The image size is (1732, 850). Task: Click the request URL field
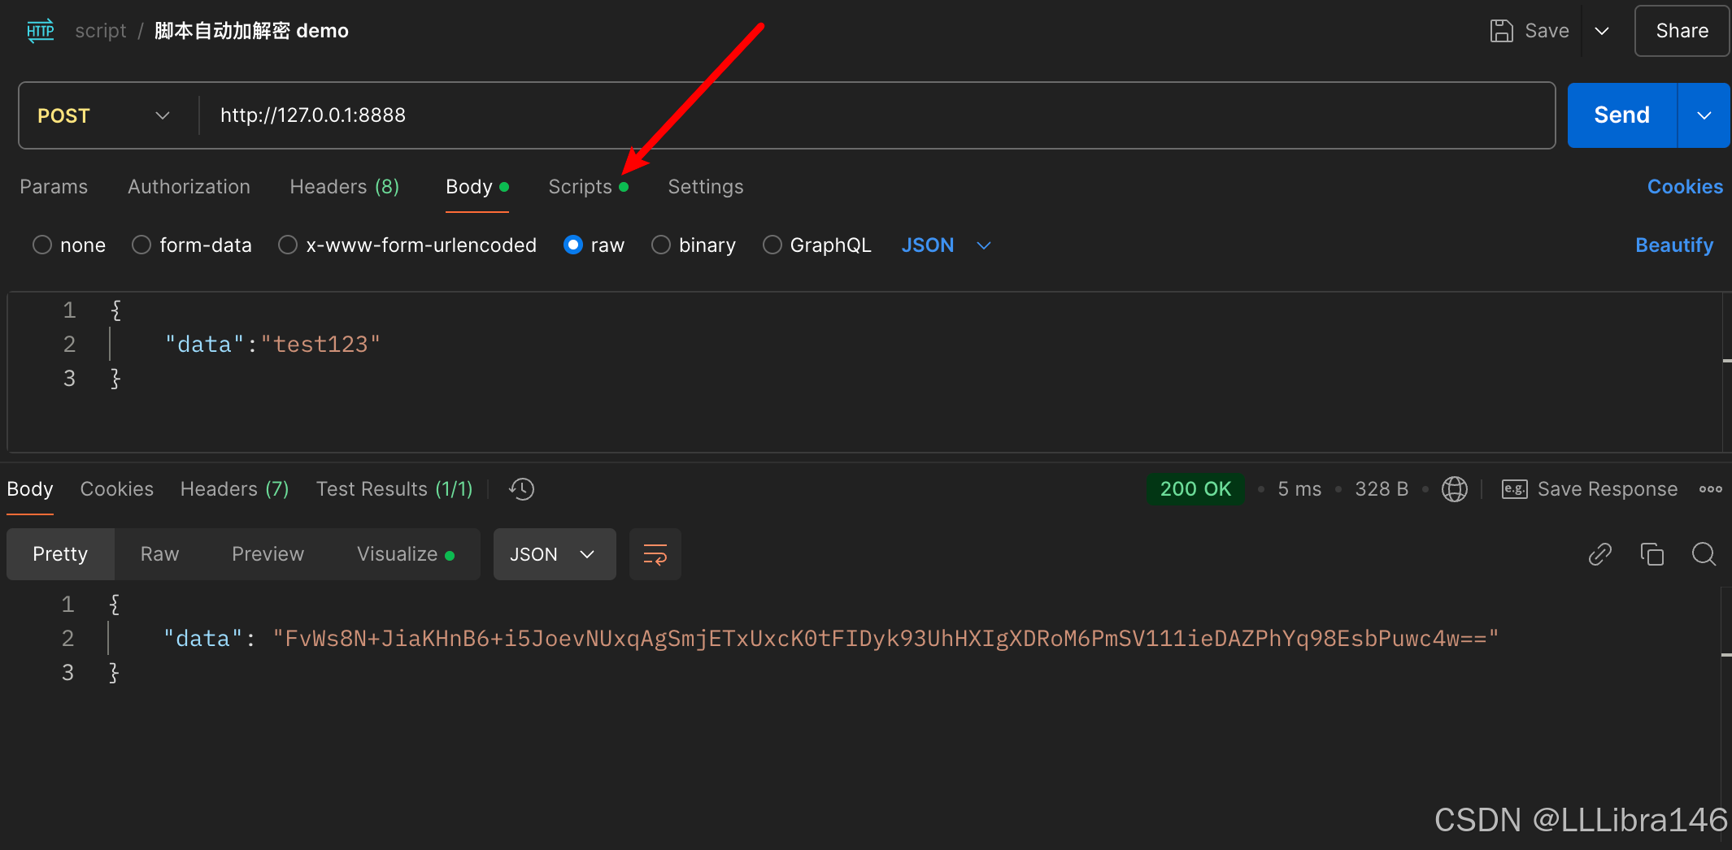[877, 115]
